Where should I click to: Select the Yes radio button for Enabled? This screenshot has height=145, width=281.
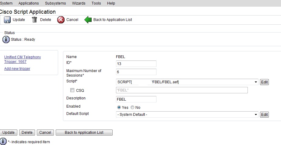click(x=119, y=107)
